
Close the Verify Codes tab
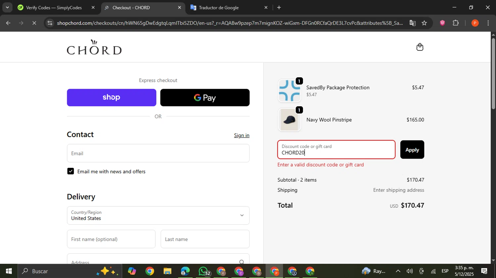tap(93, 7)
